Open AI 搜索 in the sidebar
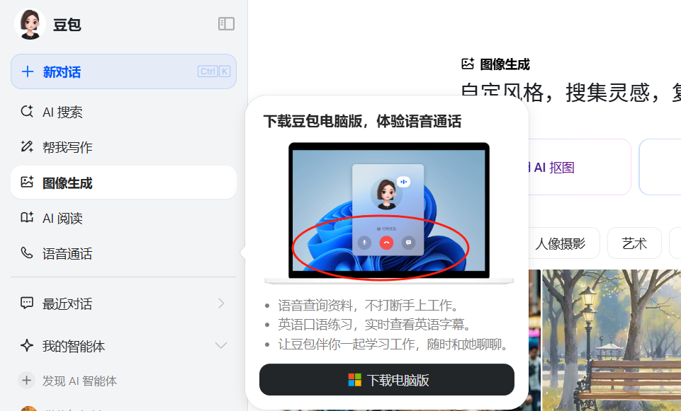Viewport: 681px width, 411px height. click(x=123, y=112)
